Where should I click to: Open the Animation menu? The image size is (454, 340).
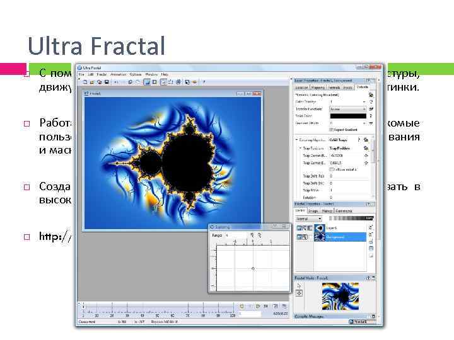click(x=119, y=74)
